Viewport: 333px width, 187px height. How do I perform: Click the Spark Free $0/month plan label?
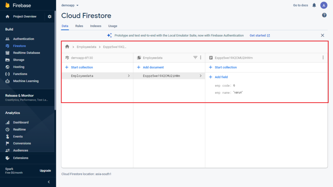pyautogui.click(x=14, y=171)
